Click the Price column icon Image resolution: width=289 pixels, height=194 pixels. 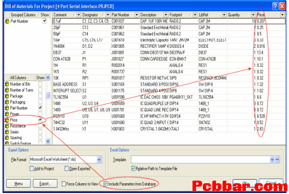7,120
